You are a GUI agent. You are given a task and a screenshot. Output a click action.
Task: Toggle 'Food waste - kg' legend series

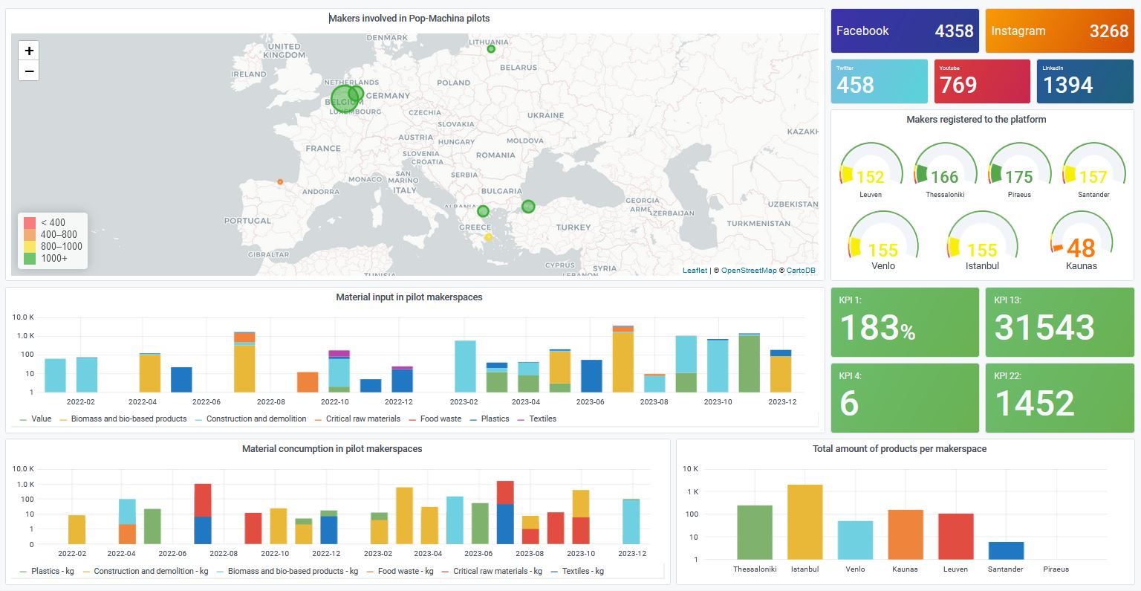[400, 572]
